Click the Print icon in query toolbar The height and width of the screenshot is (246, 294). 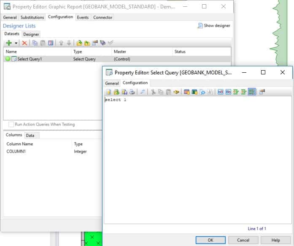click(x=132, y=92)
